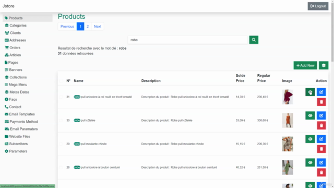Viewport: 334px width, 188px height.
Task: Edit product 31 pull unicolore col roulé
Action: (321, 92)
